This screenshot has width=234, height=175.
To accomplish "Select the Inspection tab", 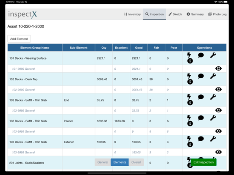I will (x=154, y=14).
